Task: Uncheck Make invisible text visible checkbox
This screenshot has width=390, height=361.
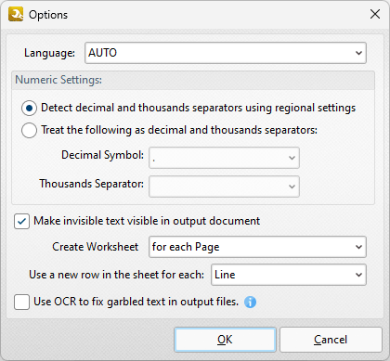Action: [x=21, y=222]
